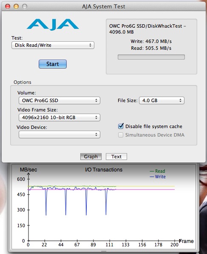
Task: Minimize the AJA System Test window
Action: tap(16, 6)
